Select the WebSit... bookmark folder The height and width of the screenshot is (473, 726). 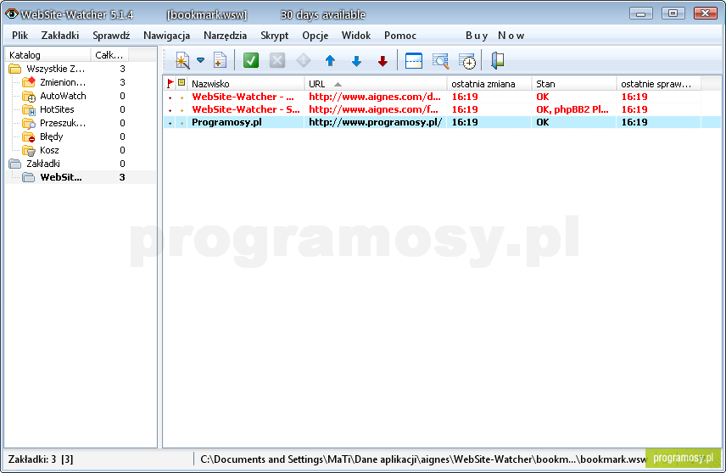point(61,177)
